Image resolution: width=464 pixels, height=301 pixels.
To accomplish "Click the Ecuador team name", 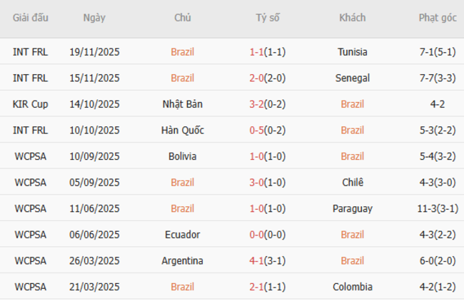I will [x=182, y=235].
